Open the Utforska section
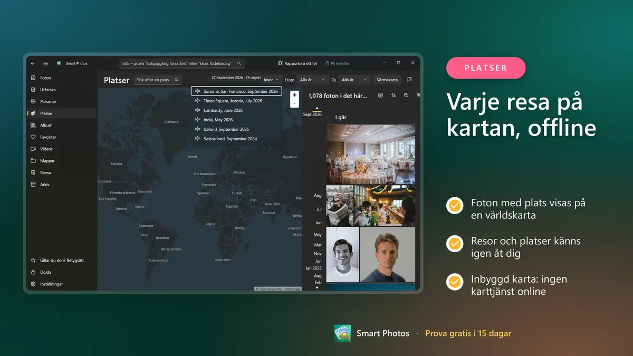 61,90
